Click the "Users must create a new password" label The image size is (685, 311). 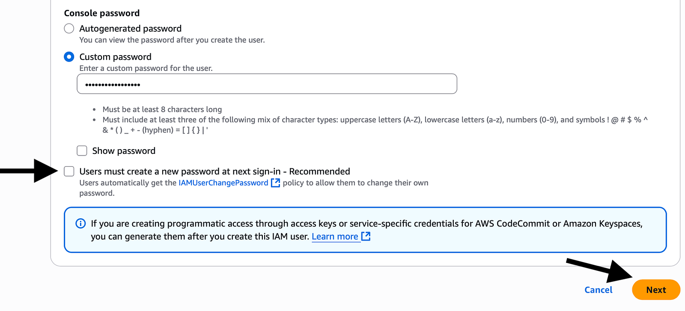(x=214, y=171)
